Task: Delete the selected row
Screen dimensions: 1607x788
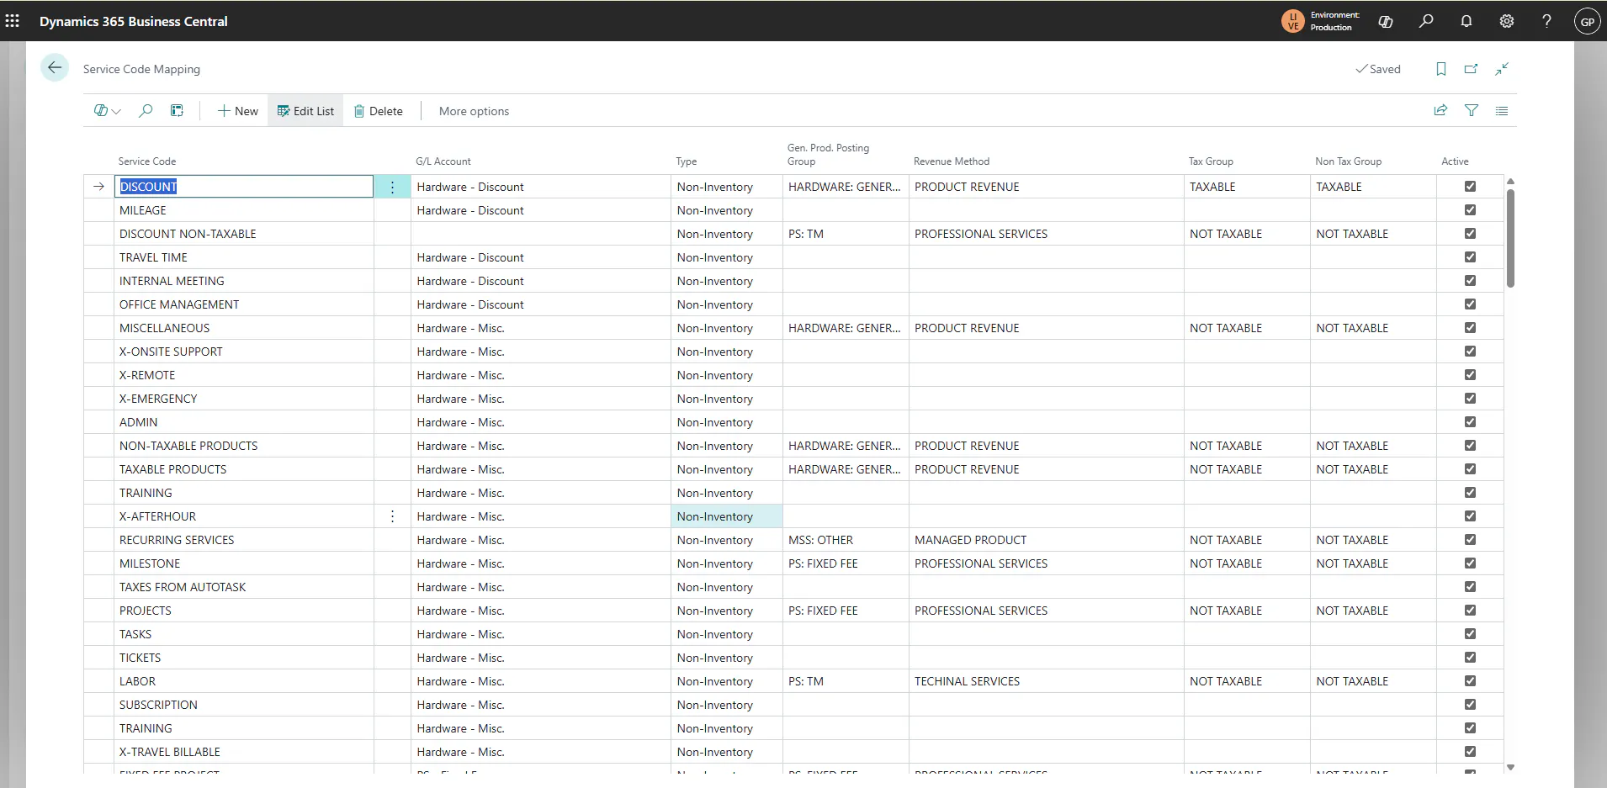Action: (378, 111)
